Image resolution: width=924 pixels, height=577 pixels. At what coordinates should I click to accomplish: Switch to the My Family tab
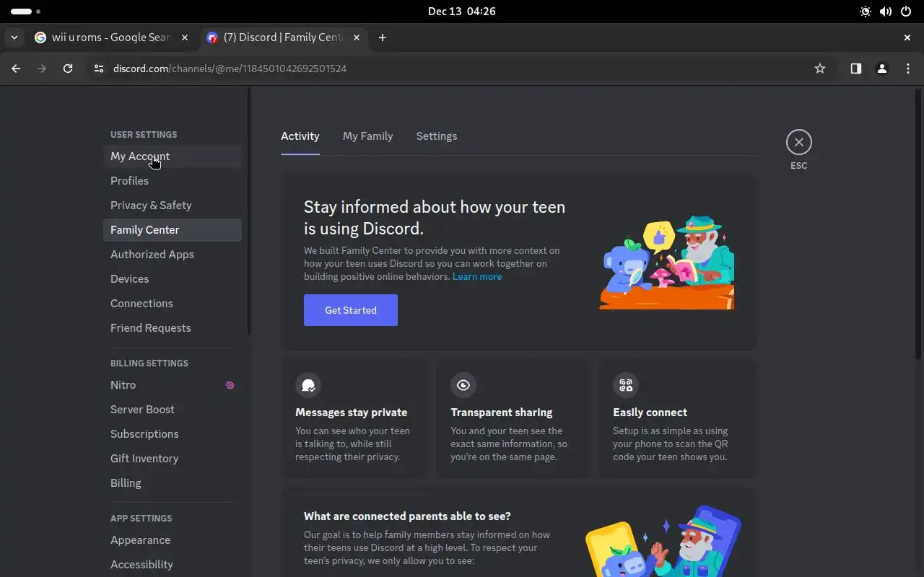(367, 136)
